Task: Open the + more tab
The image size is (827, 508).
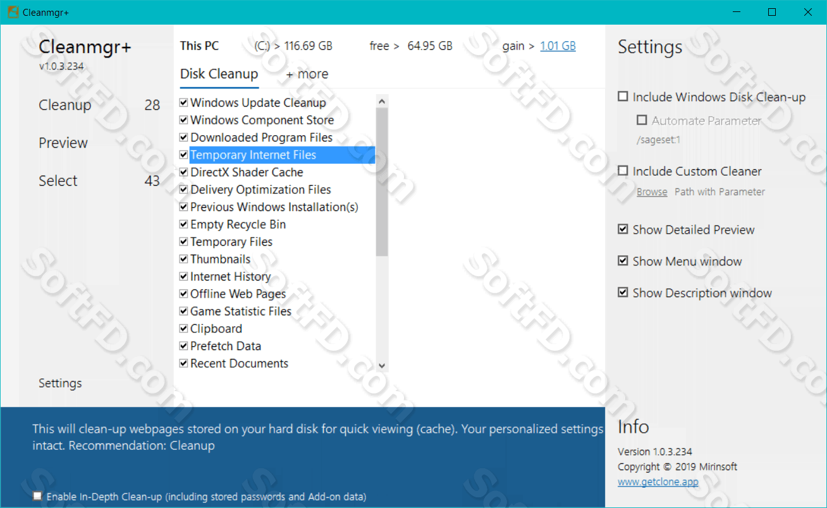Action: click(x=307, y=74)
